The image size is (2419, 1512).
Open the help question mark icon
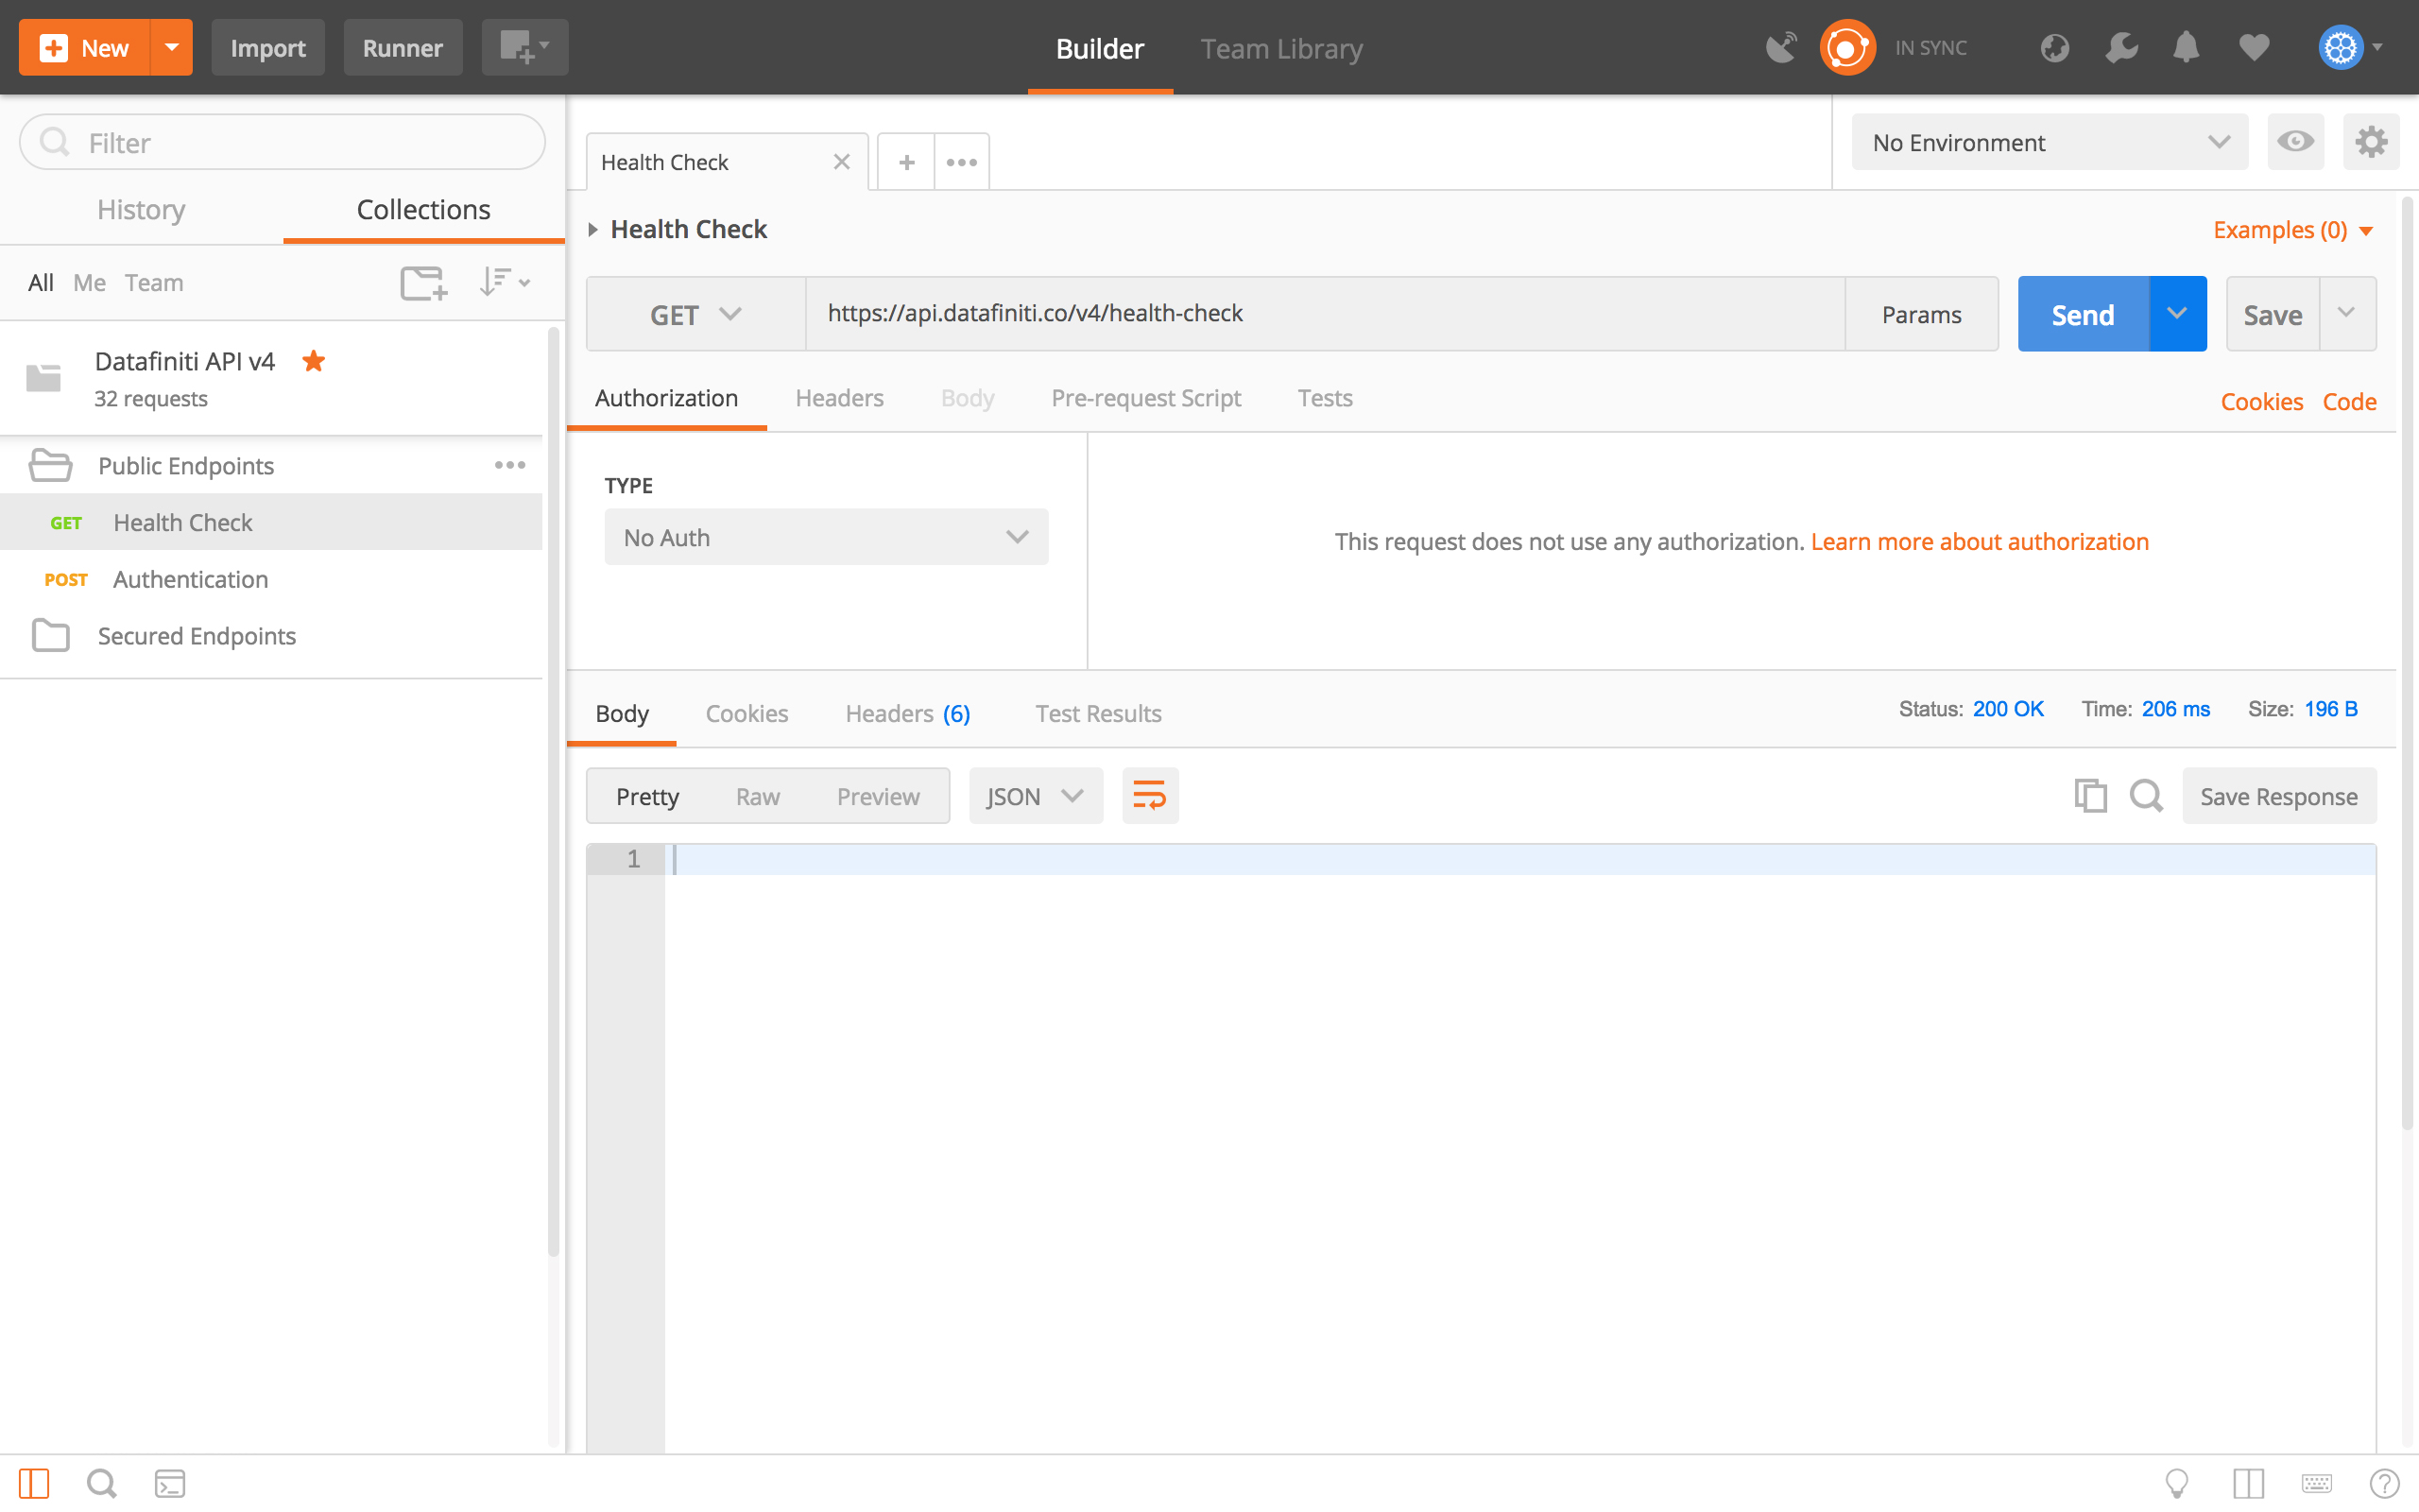point(2384,1484)
